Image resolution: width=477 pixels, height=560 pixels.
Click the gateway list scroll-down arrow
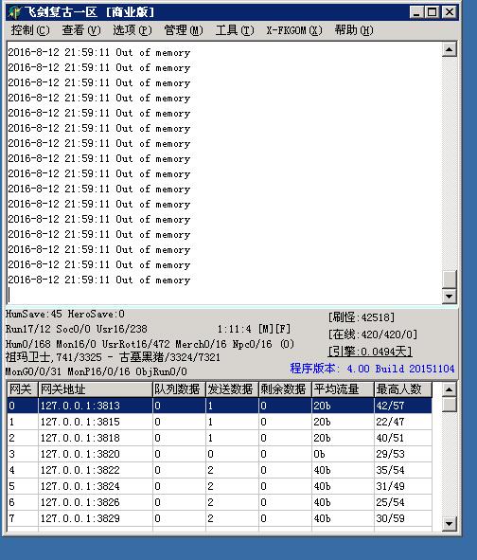[x=450, y=524]
